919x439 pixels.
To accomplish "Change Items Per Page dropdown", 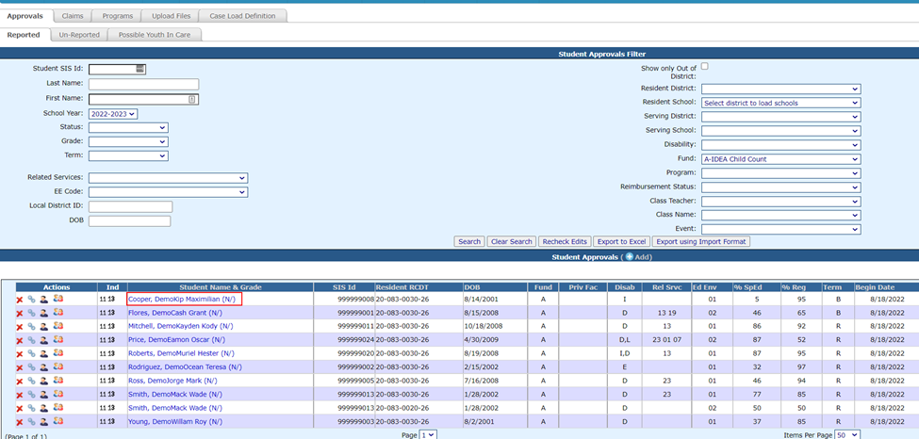I will pyautogui.click(x=848, y=435).
